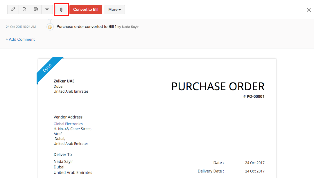Click the Deliver To label
Viewport: 314px width, 178px height.
[63, 154]
